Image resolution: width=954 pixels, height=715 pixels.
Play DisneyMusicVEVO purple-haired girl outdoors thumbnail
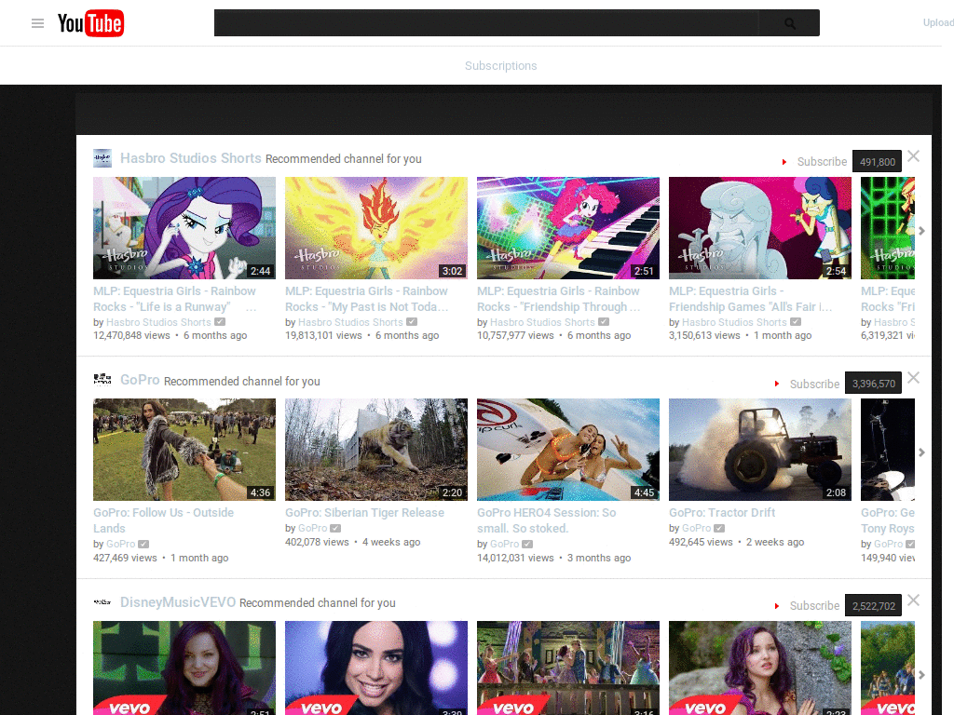(760, 668)
